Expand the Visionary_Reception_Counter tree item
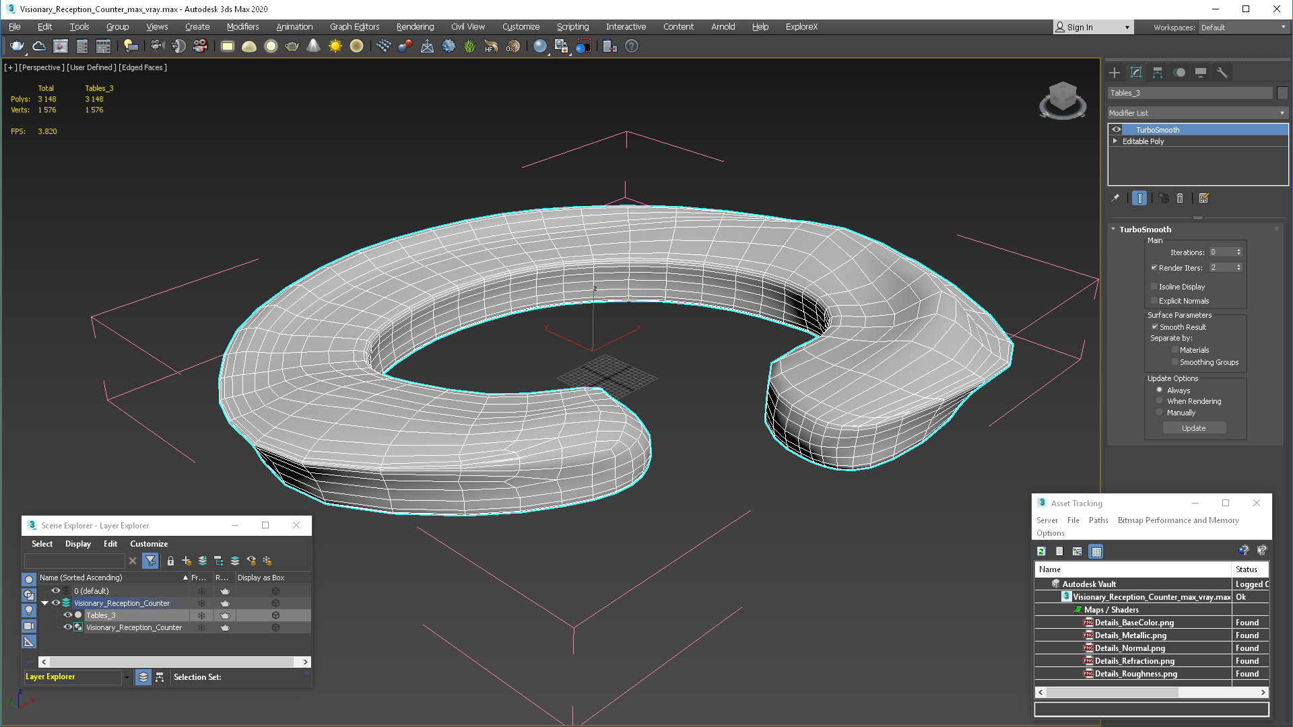This screenshot has width=1293, height=727. [44, 602]
